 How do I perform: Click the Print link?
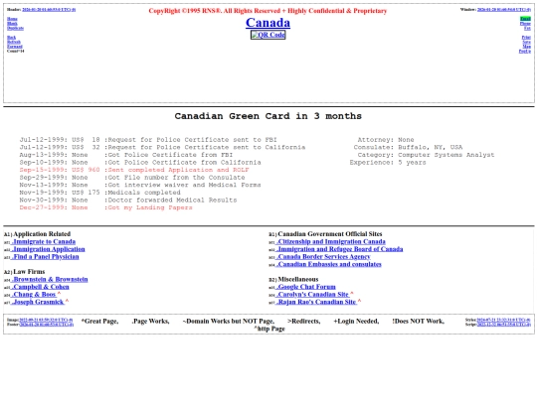coord(526,38)
